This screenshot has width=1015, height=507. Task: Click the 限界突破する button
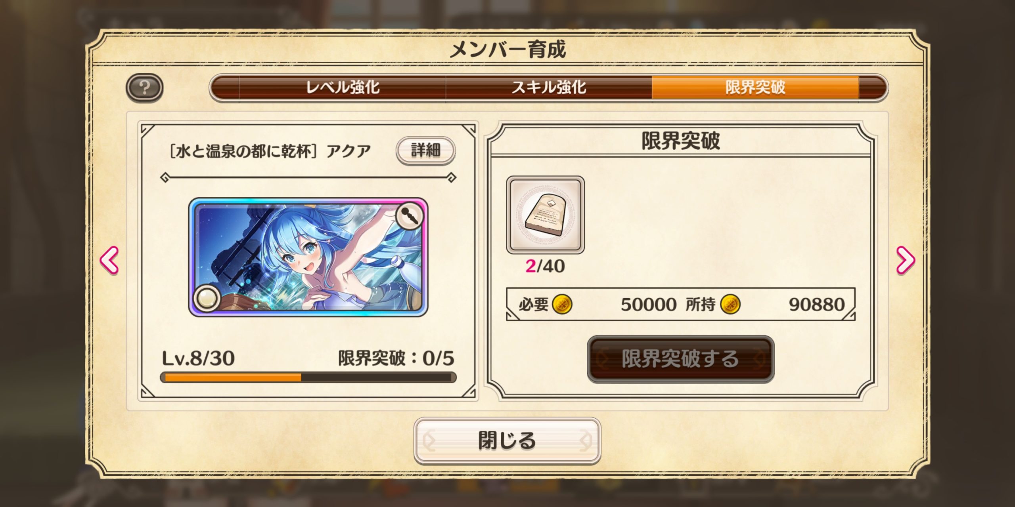[680, 359]
